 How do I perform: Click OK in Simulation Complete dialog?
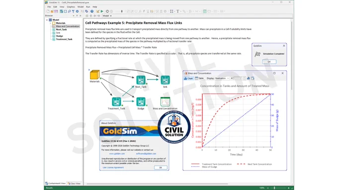(x=269, y=62)
